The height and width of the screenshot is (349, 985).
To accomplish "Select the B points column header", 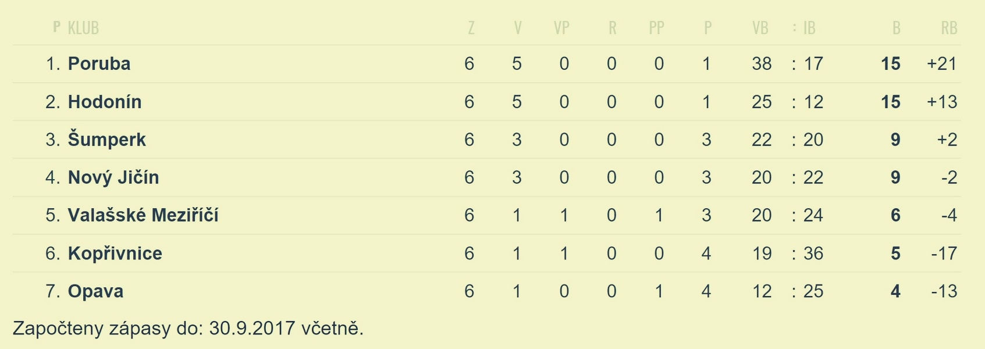I will pos(896,27).
